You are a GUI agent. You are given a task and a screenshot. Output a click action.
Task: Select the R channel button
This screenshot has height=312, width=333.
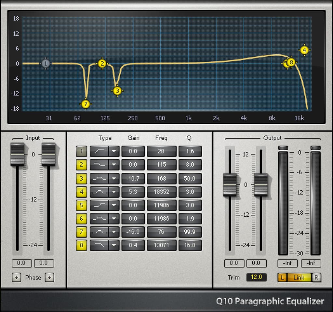pyautogui.click(x=316, y=278)
